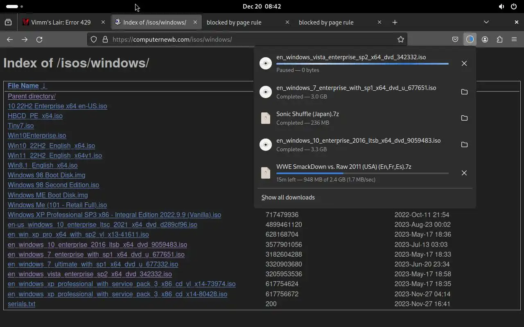The width and height of the screenshot is (524, 327).
Task: Download Win10Enterprise.iso
Action: point(37,135)
